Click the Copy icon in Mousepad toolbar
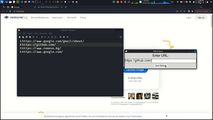 click(x=52, y=37)
